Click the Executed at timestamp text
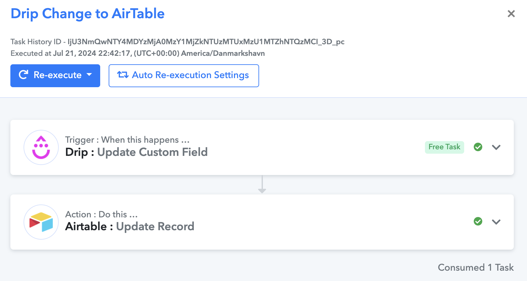Image resolution: width=527 pixels, height=281 pixels. [x=138, y=53]
